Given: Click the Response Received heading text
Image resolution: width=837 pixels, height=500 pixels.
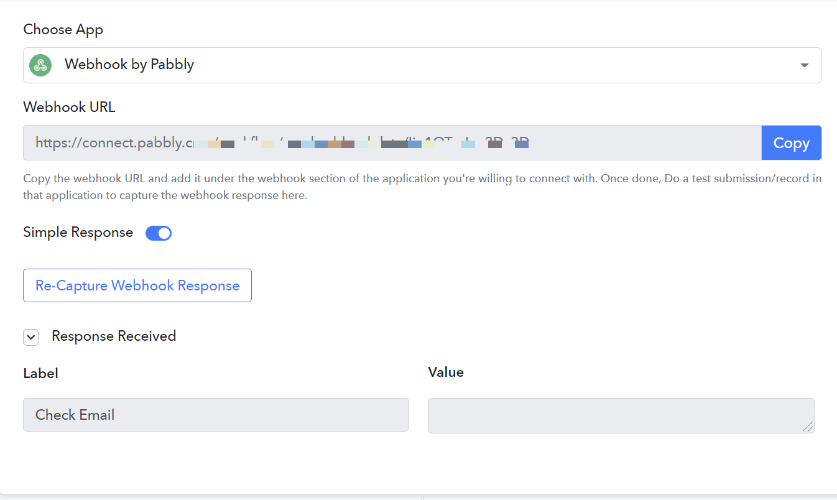Looking at the screenshot, I should point(114,336).
